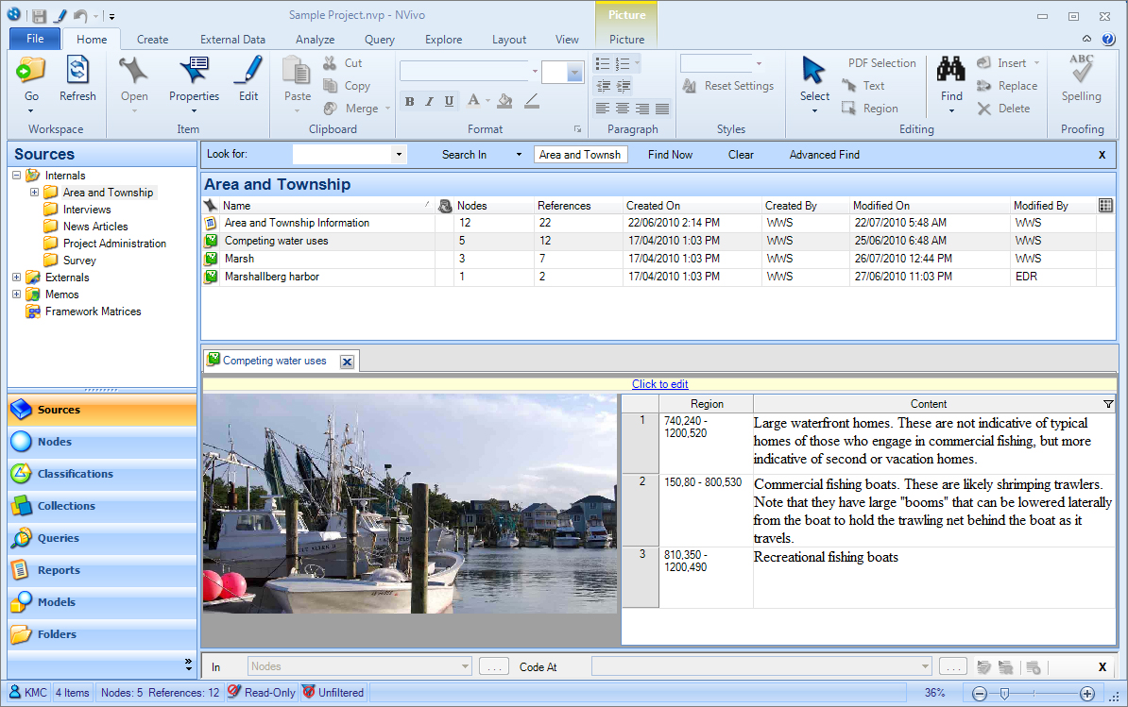Click the 'Click to edit' link
1128x707 pixels.
[x=659, y=384]
